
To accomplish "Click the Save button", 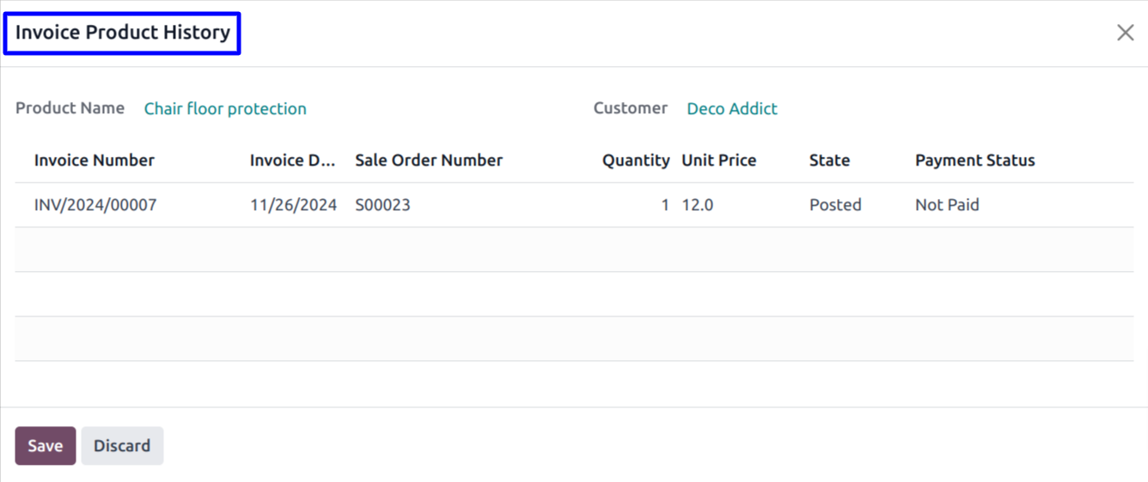I will pos(45,446).
